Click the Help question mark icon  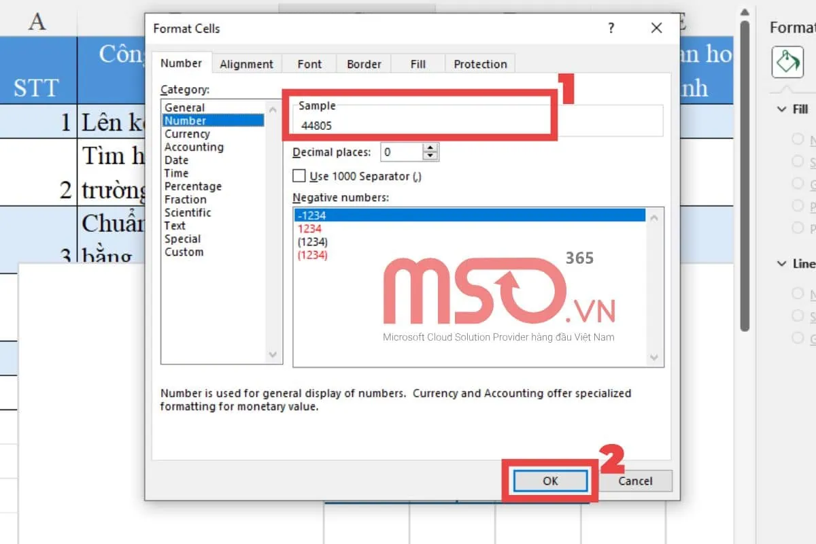coord(611,29)
